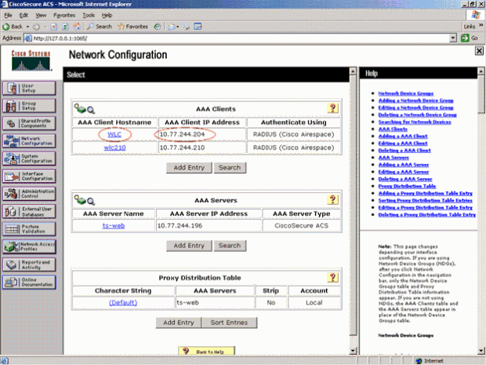The height and width of the screenshot is (365, 486).
Task: Open Searching for Network Devices help link
Action: point(415,122)
